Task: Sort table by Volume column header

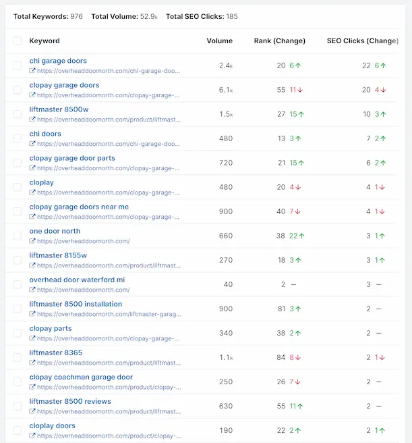Action: [x=219, y=41]
